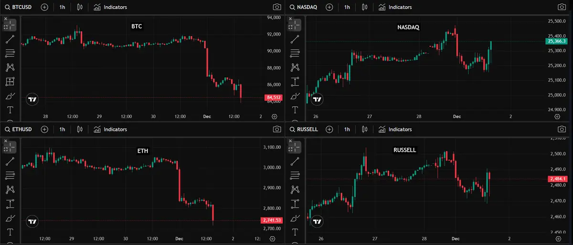Add a compare symbol next to RUSSELL

coord(329,129)
